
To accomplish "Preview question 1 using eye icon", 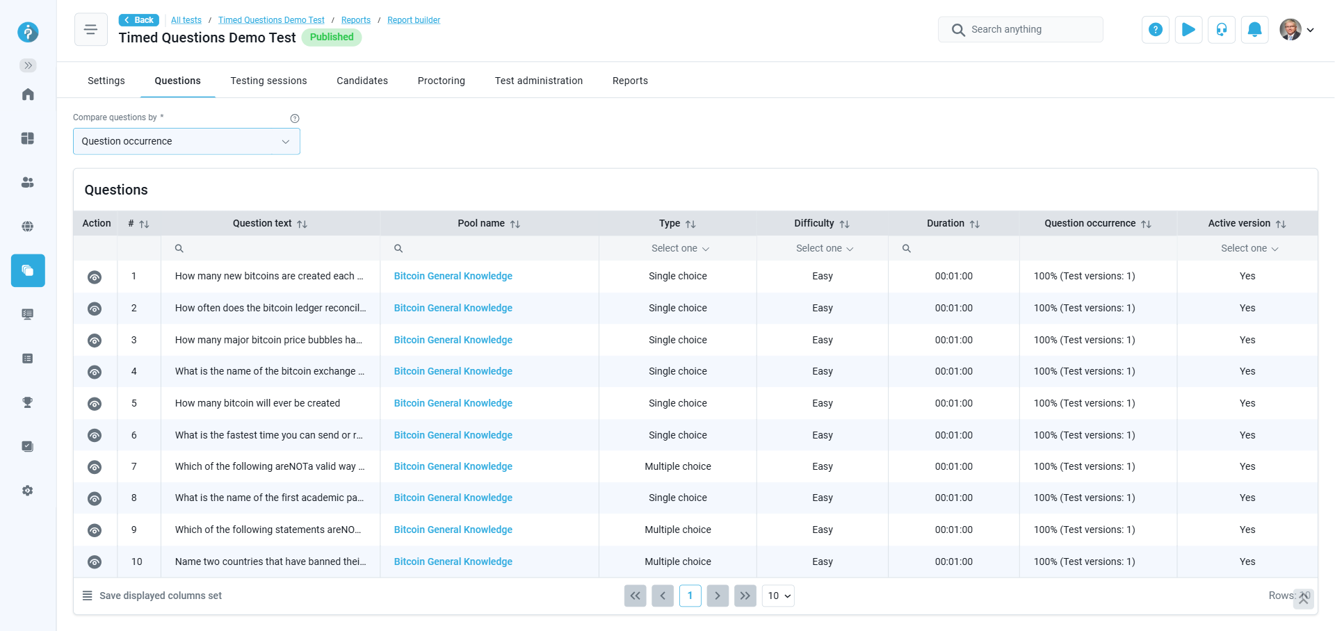I will coord(95,277).
